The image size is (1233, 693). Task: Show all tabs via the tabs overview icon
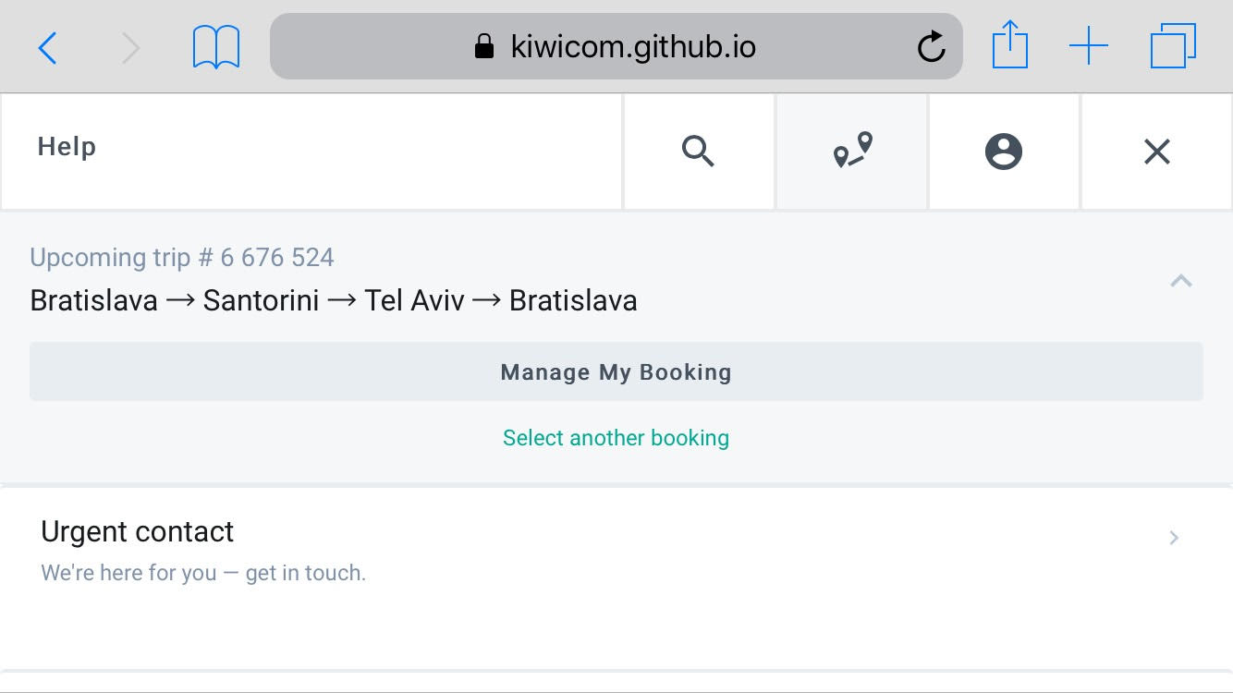coord(1172,44)
